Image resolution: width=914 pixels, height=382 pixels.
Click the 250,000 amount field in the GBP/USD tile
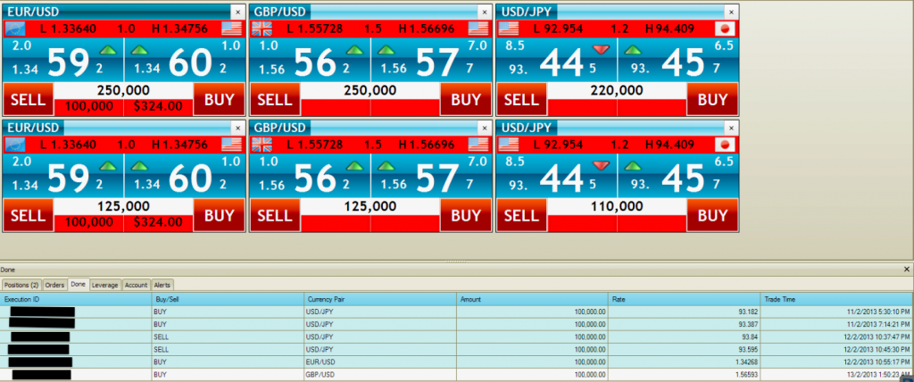tap(370, 91)
